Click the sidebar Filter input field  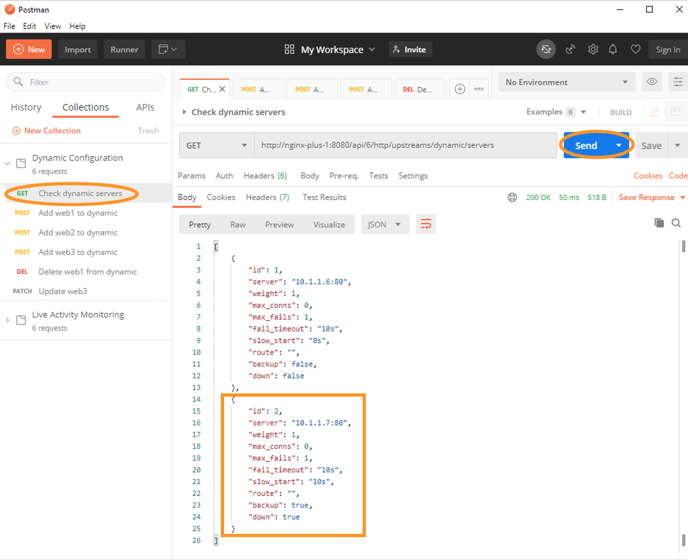[x=86, y=82]
